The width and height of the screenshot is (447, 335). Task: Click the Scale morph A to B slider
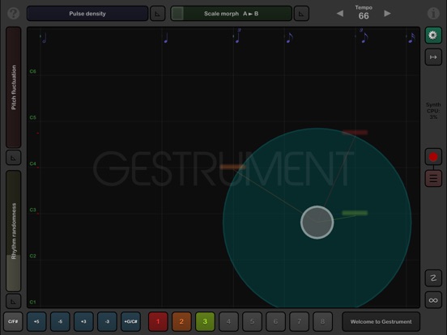pos(232,14)
